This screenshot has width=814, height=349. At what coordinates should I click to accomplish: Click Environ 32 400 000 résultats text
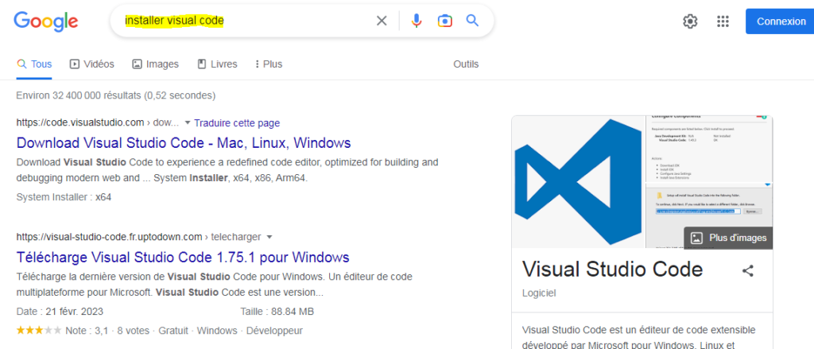pos(116,95)
